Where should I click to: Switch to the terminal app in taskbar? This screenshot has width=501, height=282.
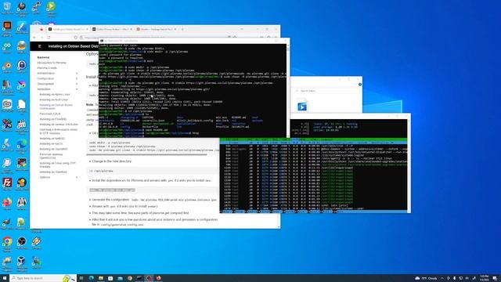pos(139,278)
